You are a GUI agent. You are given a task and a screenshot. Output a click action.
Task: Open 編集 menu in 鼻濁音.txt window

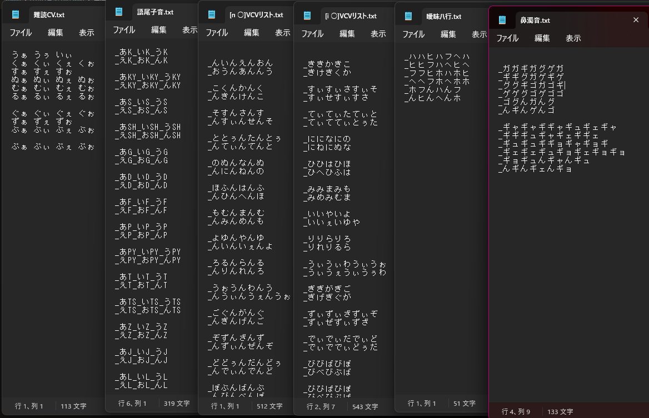[542, 38]
